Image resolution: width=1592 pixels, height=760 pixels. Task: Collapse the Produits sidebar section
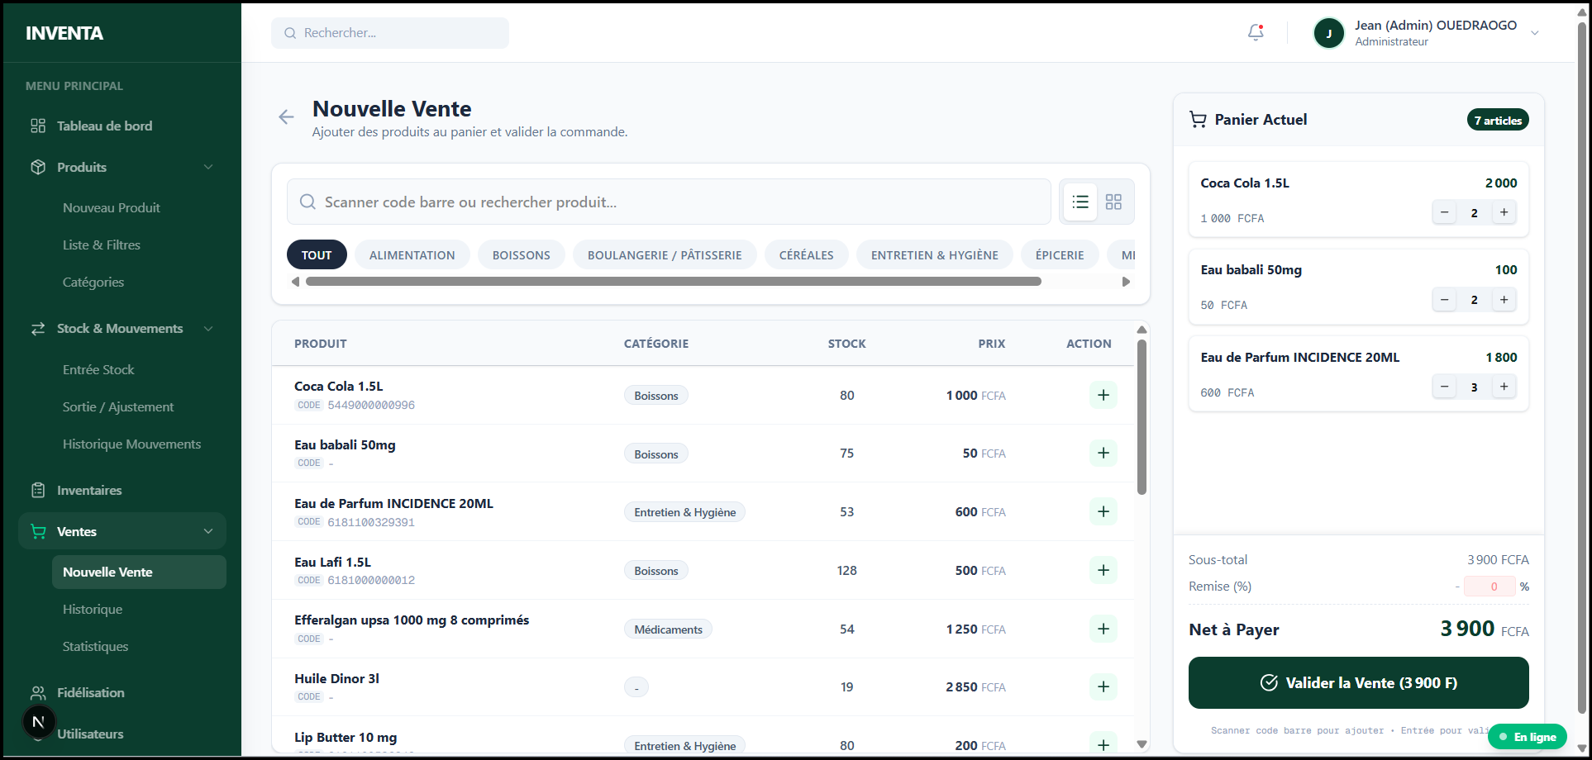[208, 167]
